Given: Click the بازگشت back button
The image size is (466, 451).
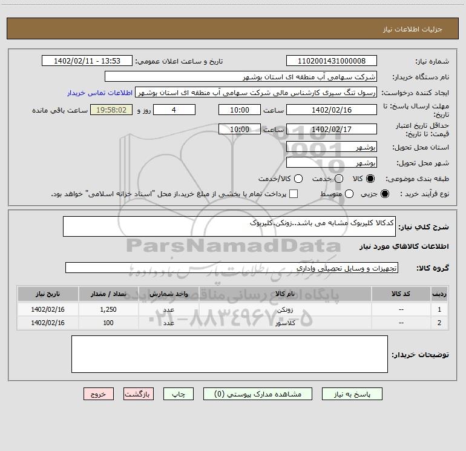Looking at the screenshot, I should [x=139, y=394].
